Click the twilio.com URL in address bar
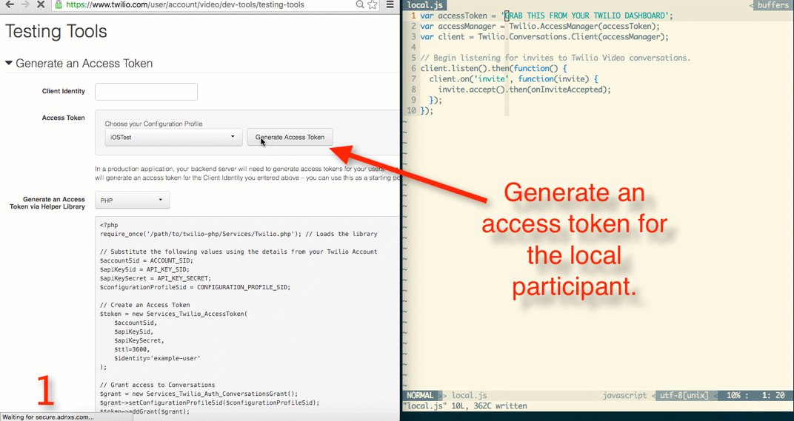 click(x=185, y=4)
